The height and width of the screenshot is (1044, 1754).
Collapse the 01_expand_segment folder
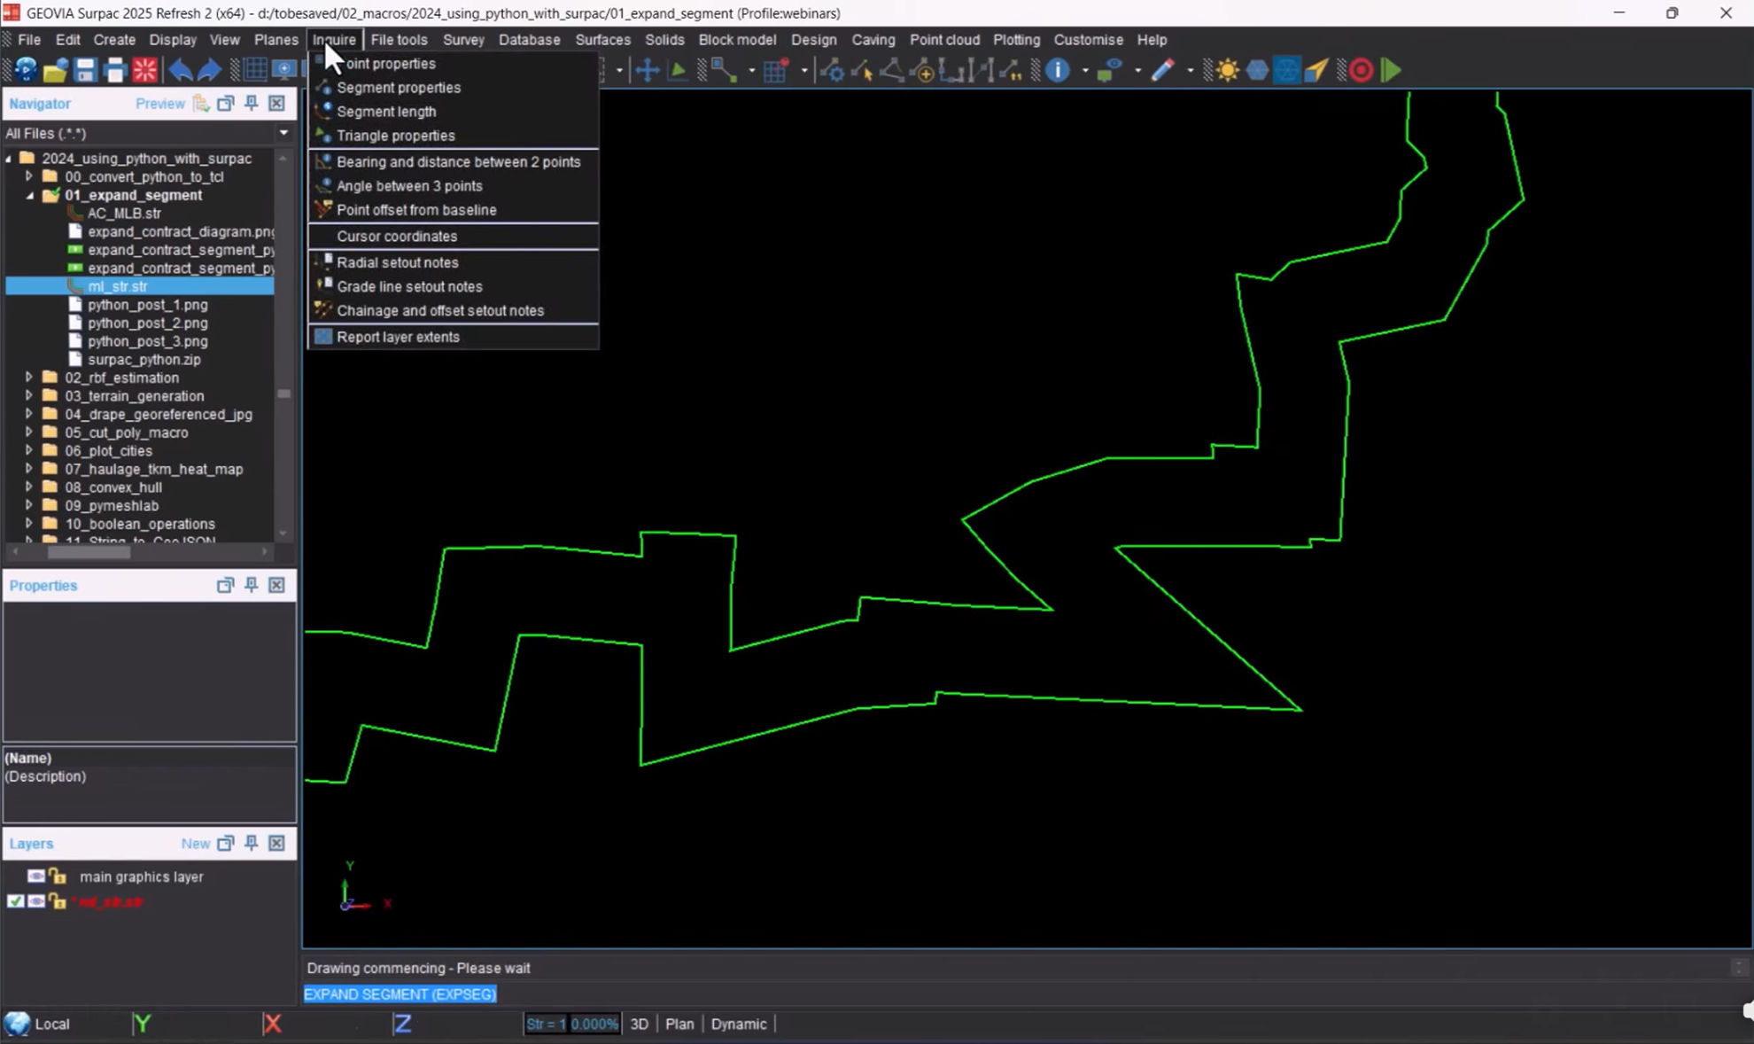click(28, 195)
